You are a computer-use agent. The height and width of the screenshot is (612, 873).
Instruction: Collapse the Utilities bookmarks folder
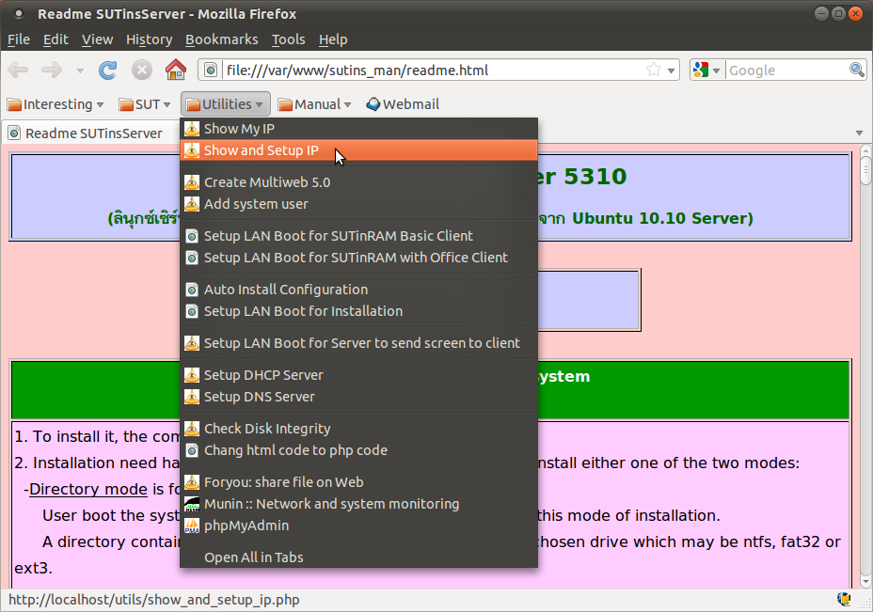coord(226,104)
